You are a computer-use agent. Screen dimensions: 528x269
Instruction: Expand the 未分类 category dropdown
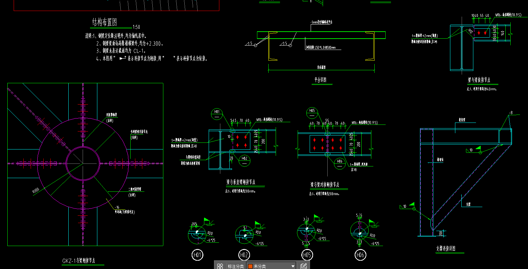(293, 266)
